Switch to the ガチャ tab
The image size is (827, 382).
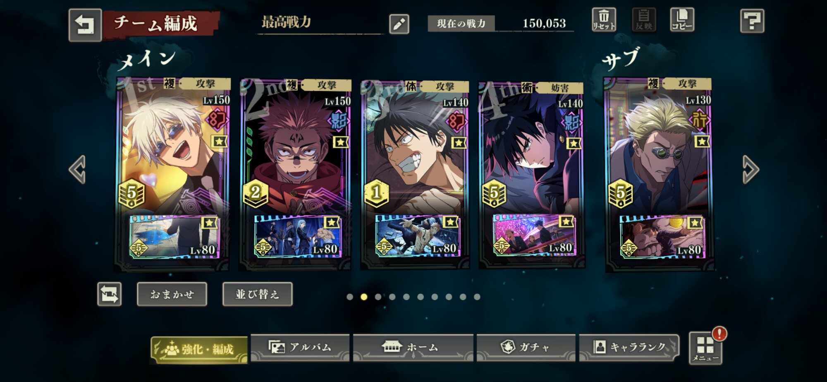point(526,348)
